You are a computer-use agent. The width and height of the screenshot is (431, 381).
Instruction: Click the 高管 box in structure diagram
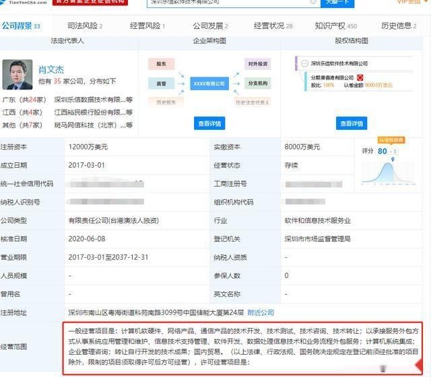click(162, 83)
